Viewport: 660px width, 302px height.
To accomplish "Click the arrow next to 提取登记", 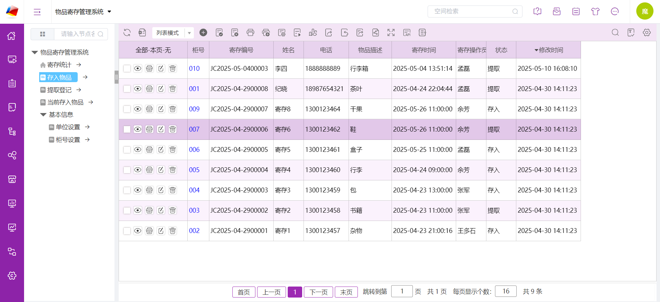I will (79, 90).
